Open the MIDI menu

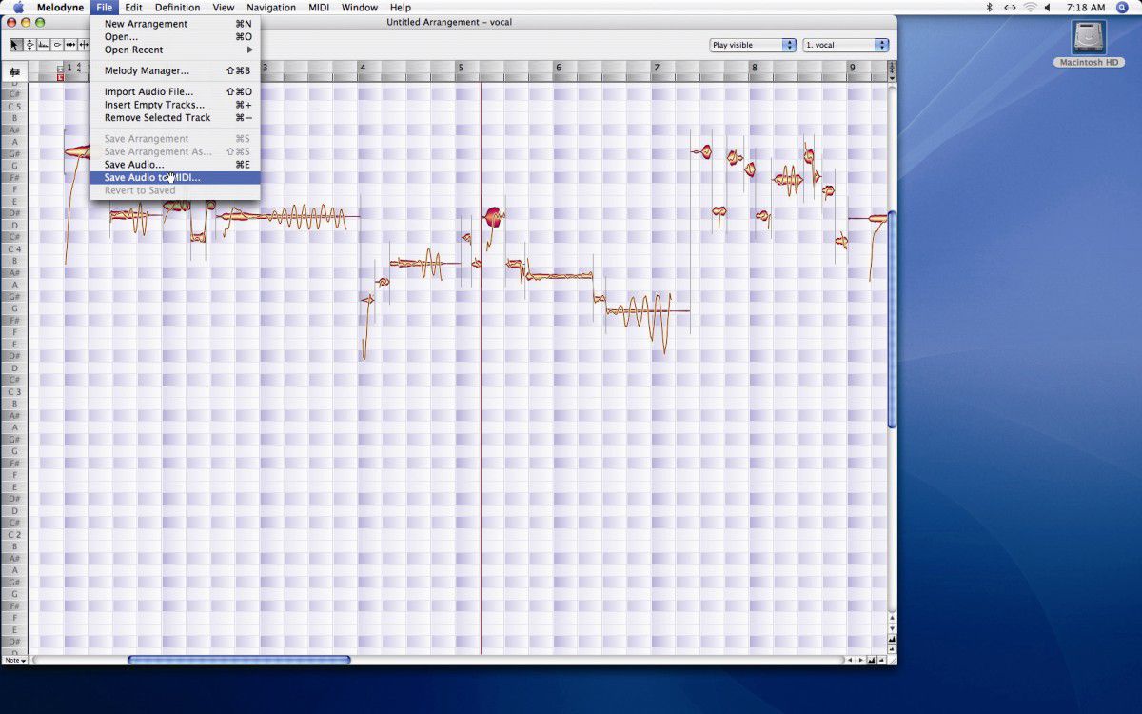pos(319,7)
